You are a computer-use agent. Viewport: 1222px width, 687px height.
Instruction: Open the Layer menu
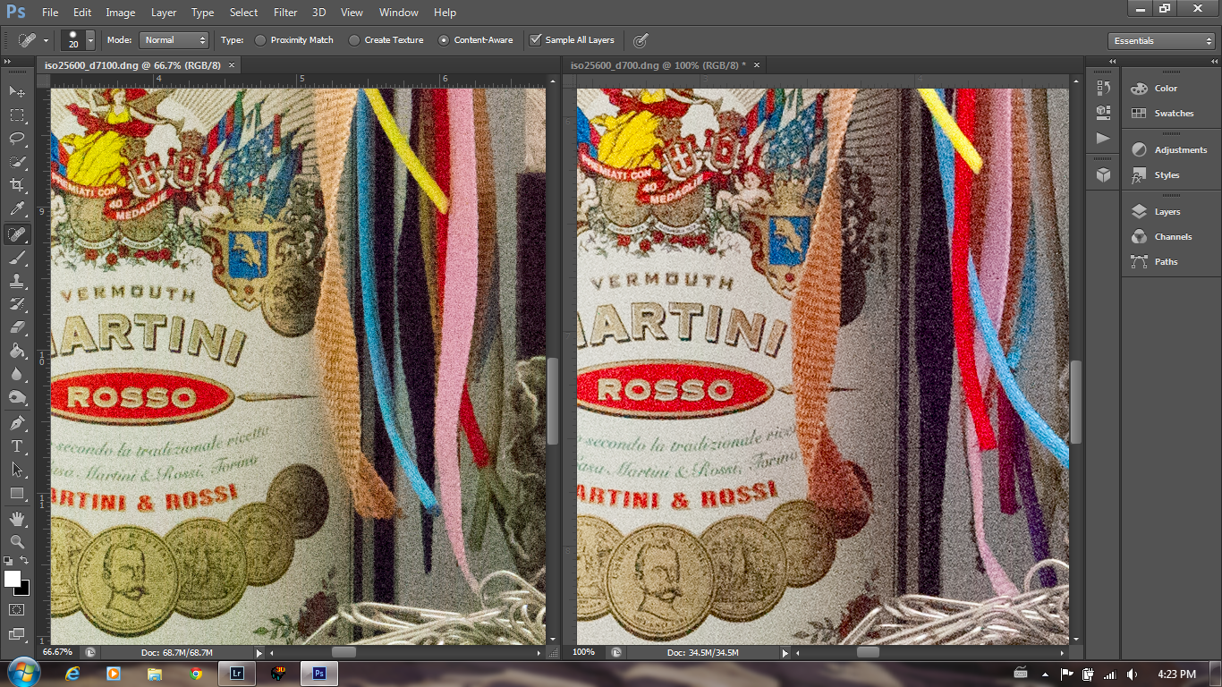coord(164,13)
